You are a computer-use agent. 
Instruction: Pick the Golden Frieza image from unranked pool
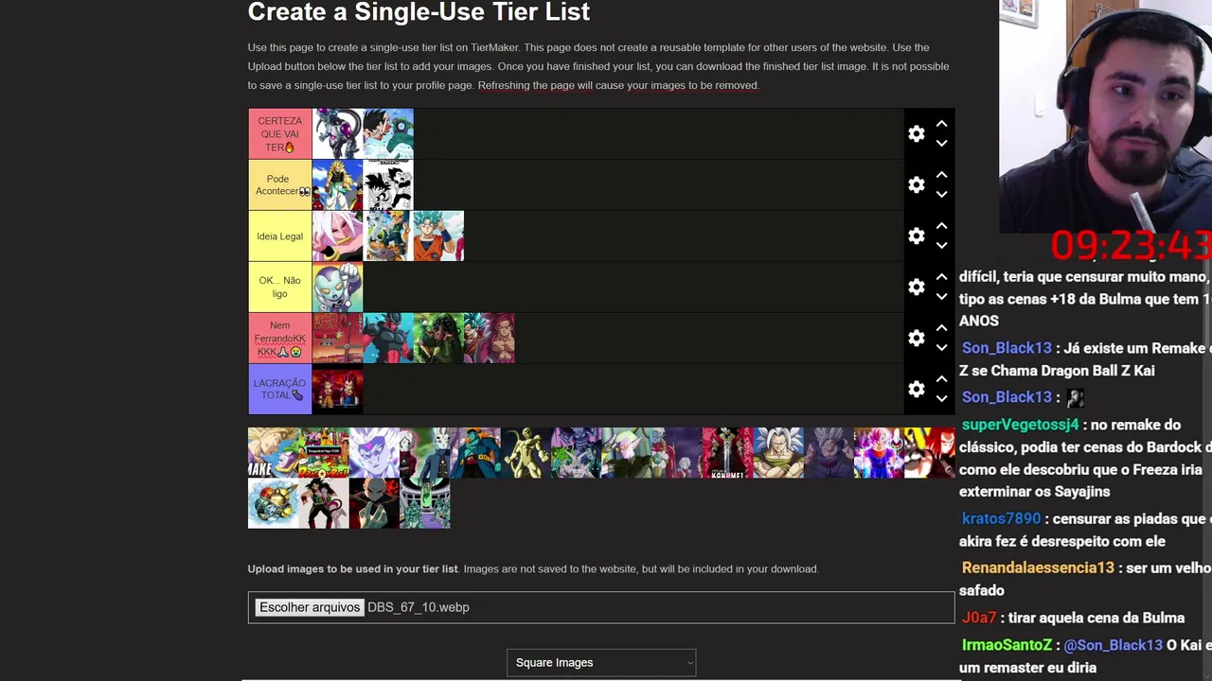pos(526,453)
